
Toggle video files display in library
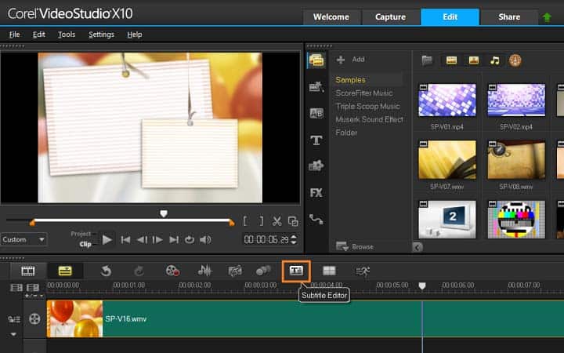[x=451, y=60]
